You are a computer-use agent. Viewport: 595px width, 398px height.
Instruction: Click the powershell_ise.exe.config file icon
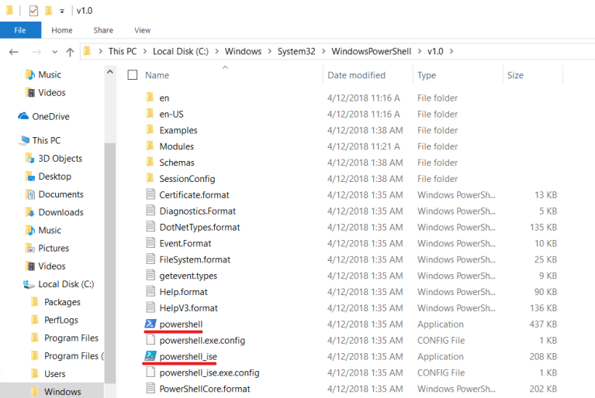click(150, 372)
